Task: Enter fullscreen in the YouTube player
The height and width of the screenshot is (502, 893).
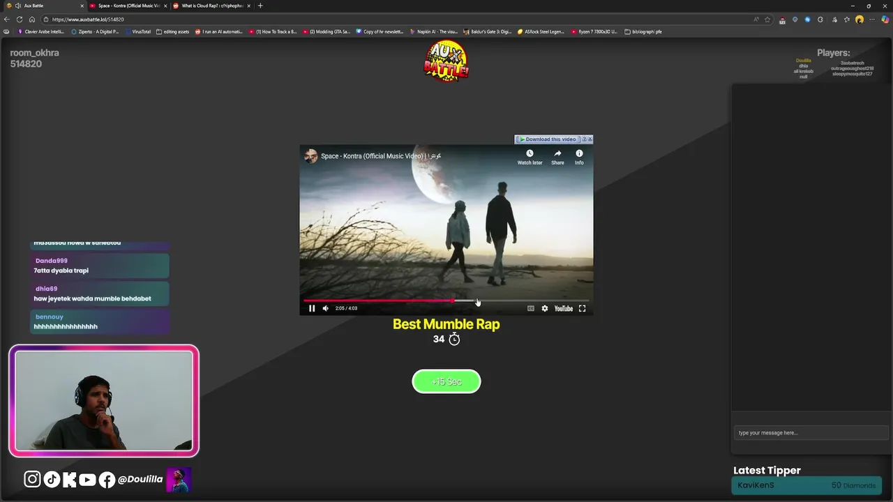Action: click(582, 308)
